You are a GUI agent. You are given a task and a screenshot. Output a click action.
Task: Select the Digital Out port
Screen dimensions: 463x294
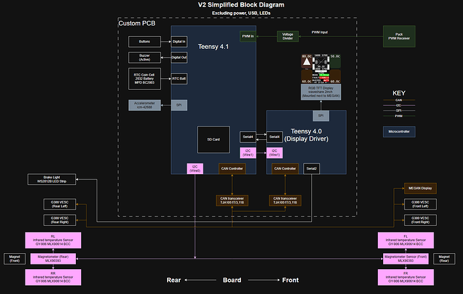click(178, 58)
